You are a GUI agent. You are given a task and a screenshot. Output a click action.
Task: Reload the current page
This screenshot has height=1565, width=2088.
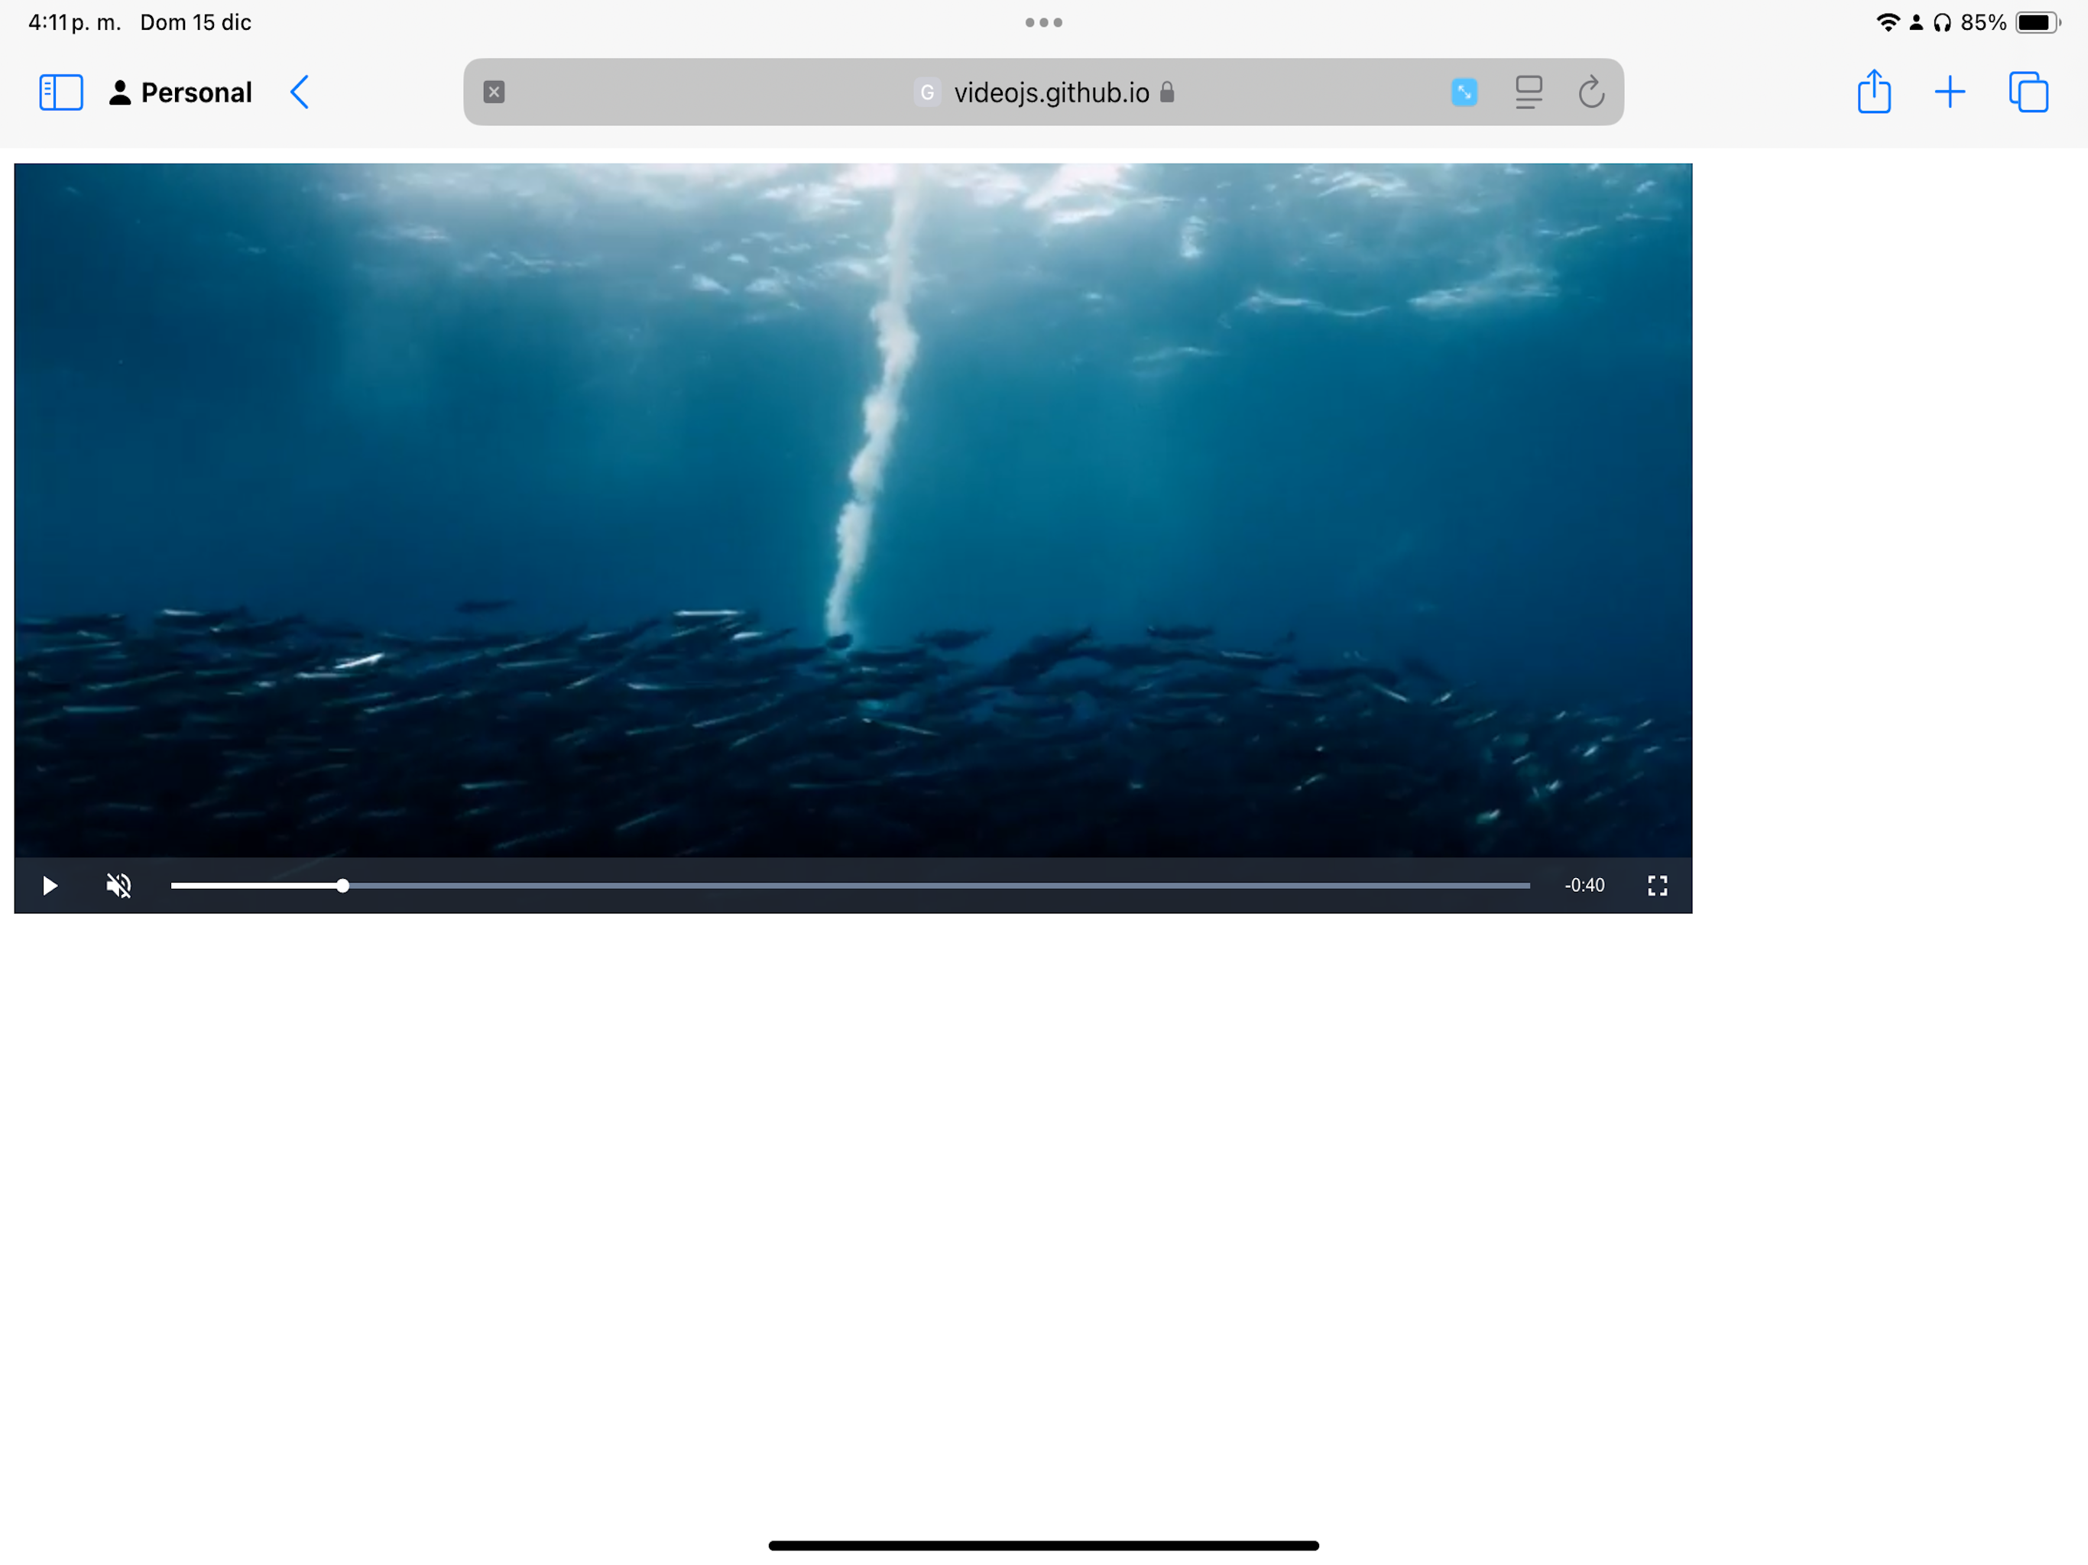tap(1590, 92)
